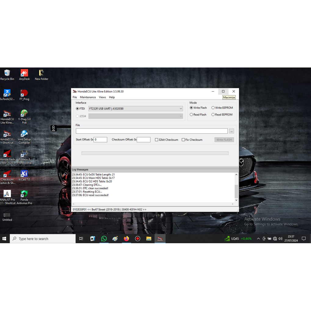Open the BuTools(32...) desktop shortcut
311x311 pixels.
coord(7,95)
